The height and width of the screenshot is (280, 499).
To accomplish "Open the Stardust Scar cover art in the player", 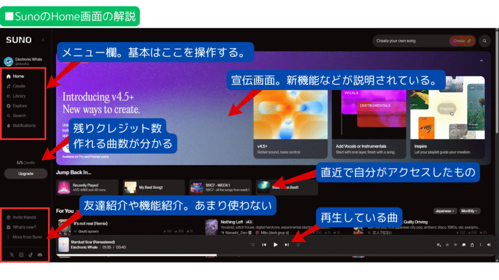I will click(64, 245).
